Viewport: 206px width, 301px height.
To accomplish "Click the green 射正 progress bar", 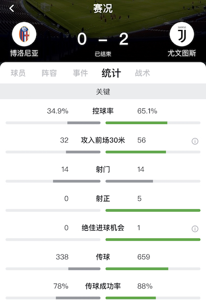I will coord(153,211).
